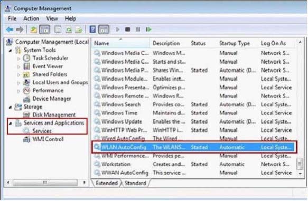Click tree pane scroll left arrow

click(x=8, y=183)
